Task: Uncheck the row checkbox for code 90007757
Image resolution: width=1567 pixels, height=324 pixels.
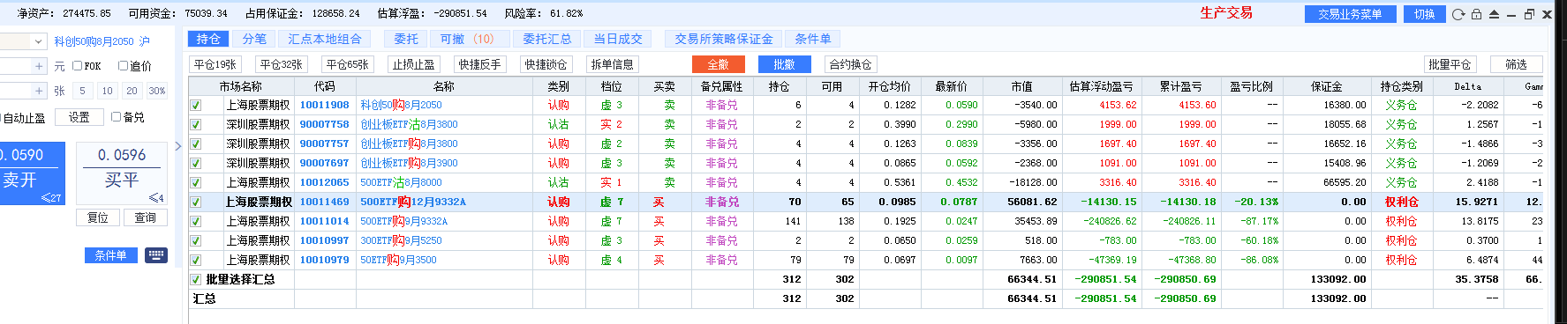Action: click(x=196, y=144)
